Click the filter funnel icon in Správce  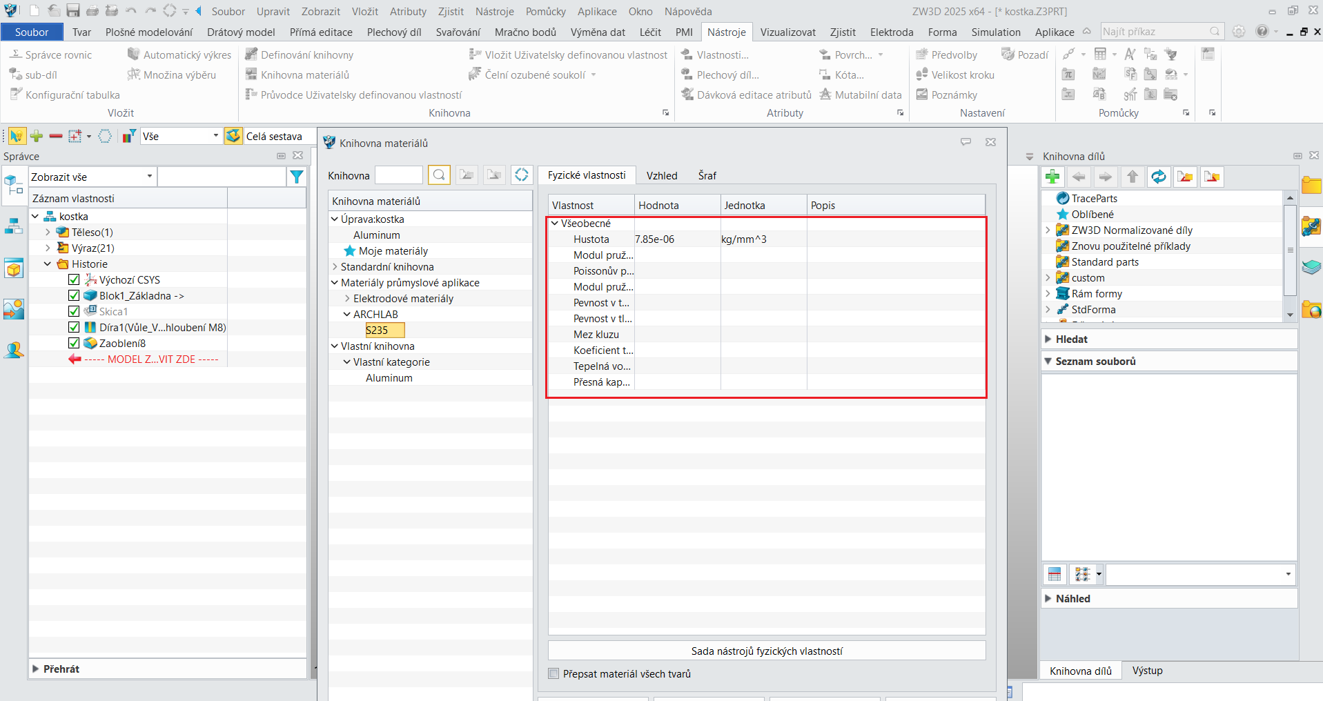click(x=297, y=177)
